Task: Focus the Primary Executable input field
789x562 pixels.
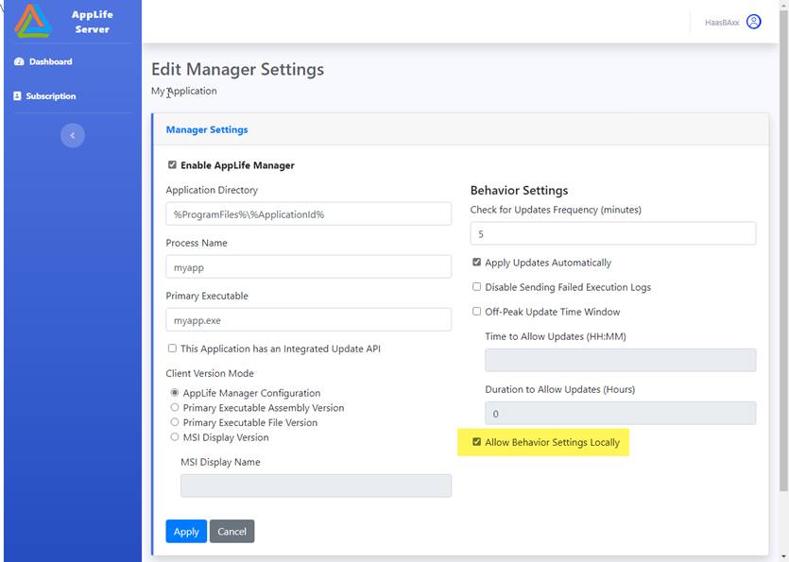Action: [x=308, y=320]
